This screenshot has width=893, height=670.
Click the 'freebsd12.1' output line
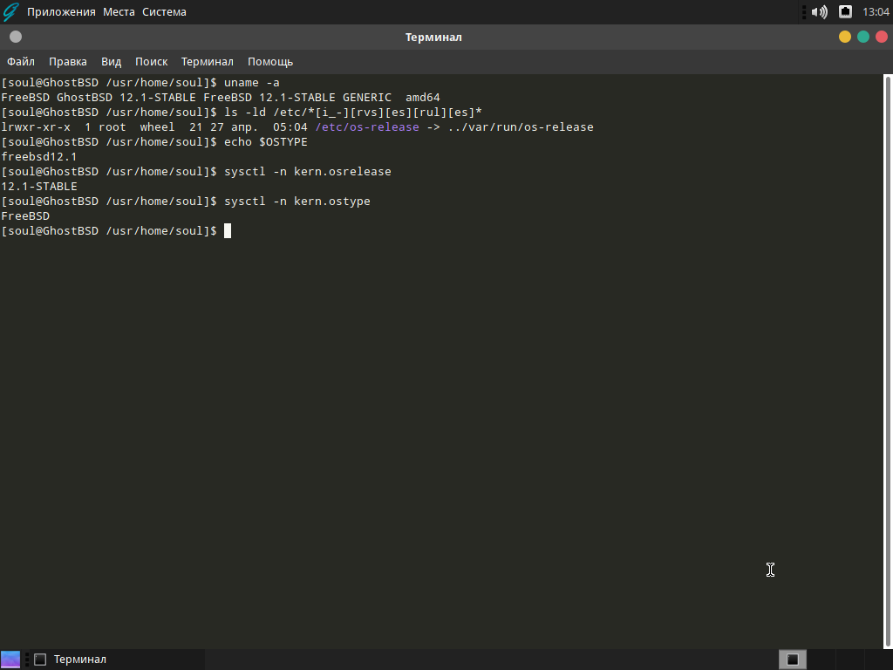tap(38, 157)
